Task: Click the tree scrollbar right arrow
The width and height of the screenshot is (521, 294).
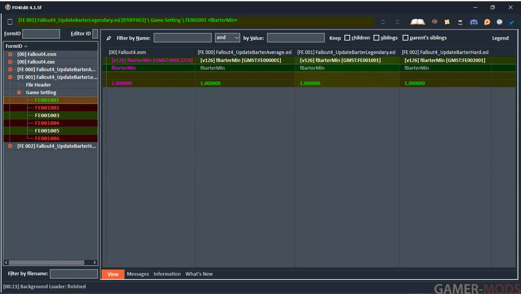Action: click(95, 263)
